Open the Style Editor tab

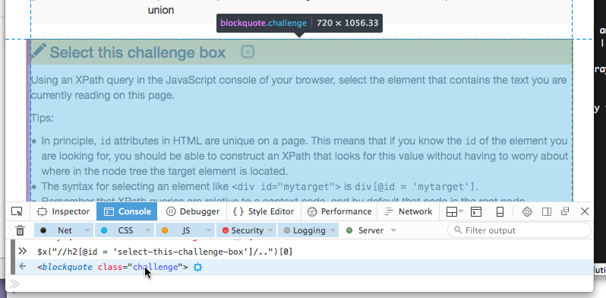[264, 211]
